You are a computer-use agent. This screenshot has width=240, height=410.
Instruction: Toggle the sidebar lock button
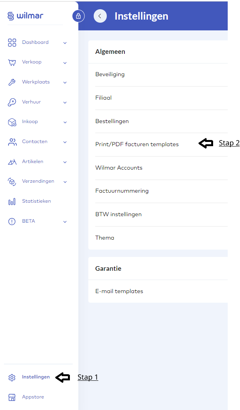point(78,16)
